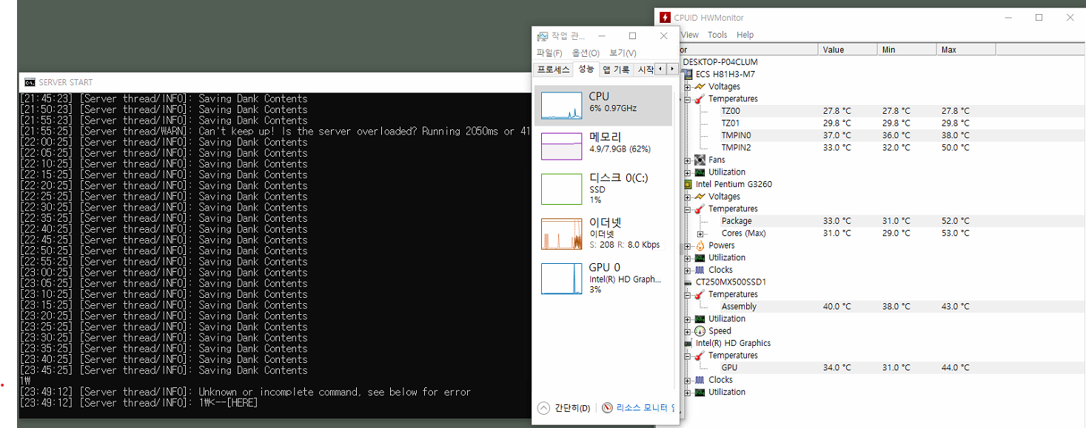The image size is (1086, 428).
Task: Click the thermometer icon under CT250MX500SSD1
Action: (700, 294)
